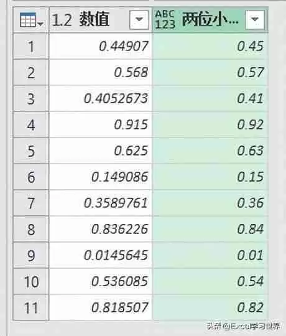Select row number 8

click(31, 229)
